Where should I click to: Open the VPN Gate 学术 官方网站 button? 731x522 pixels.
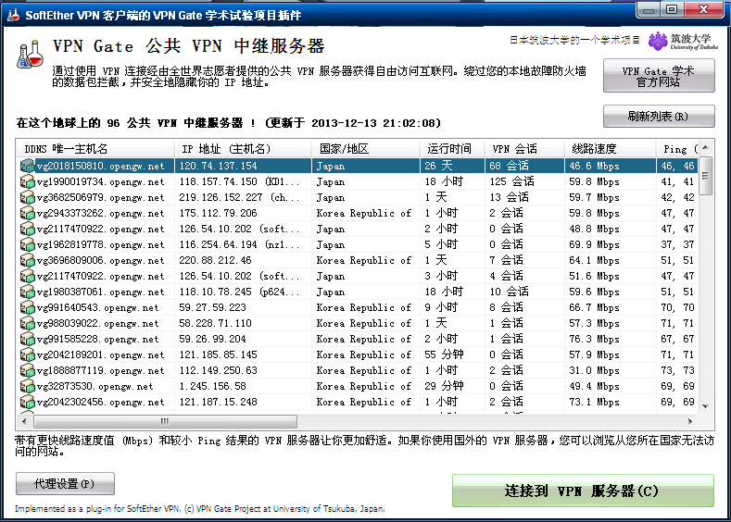click(659, 76)
